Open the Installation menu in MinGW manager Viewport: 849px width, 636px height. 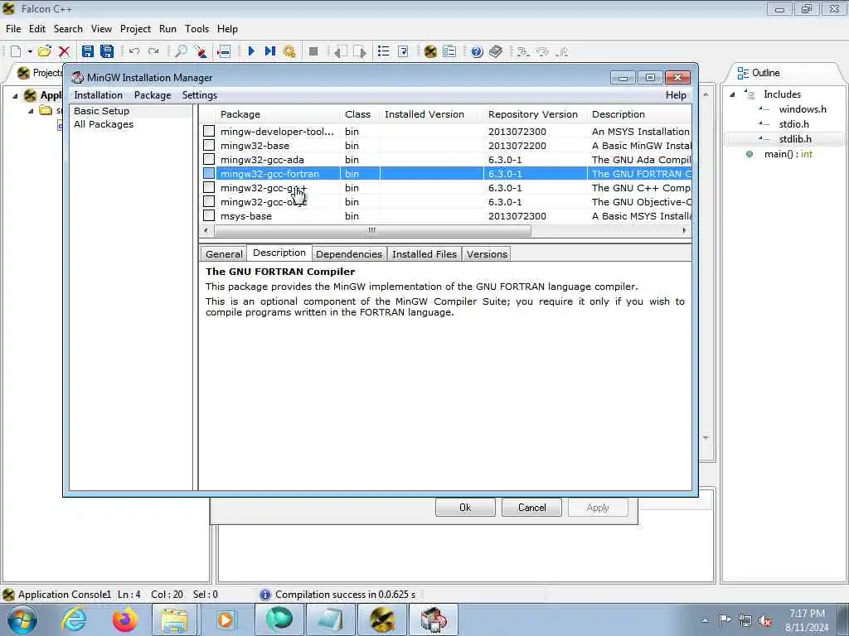(x=98, y=95)
